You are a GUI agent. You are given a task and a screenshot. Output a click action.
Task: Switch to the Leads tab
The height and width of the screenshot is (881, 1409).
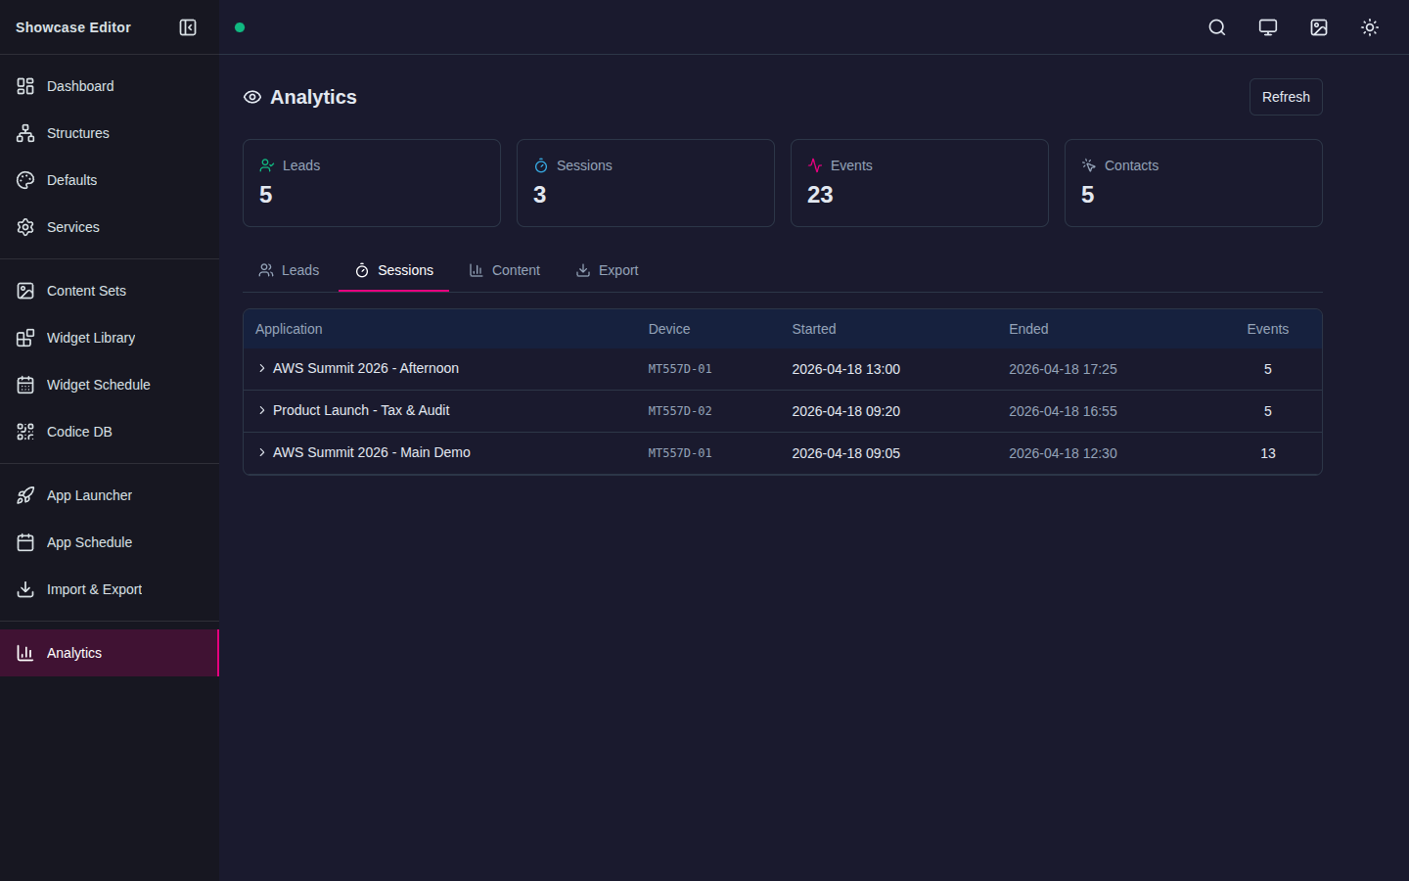(289, 270)
